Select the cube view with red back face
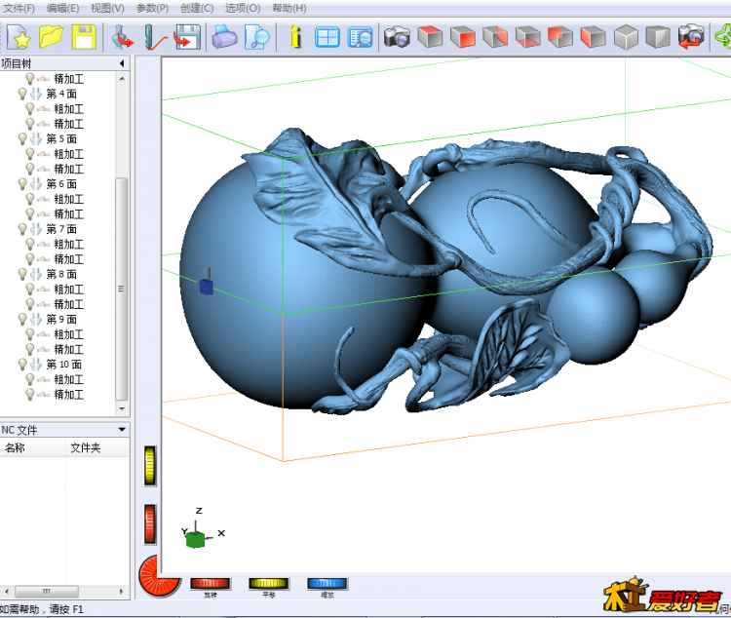This screenshot has width=731, height=618. tap(560, 37)
